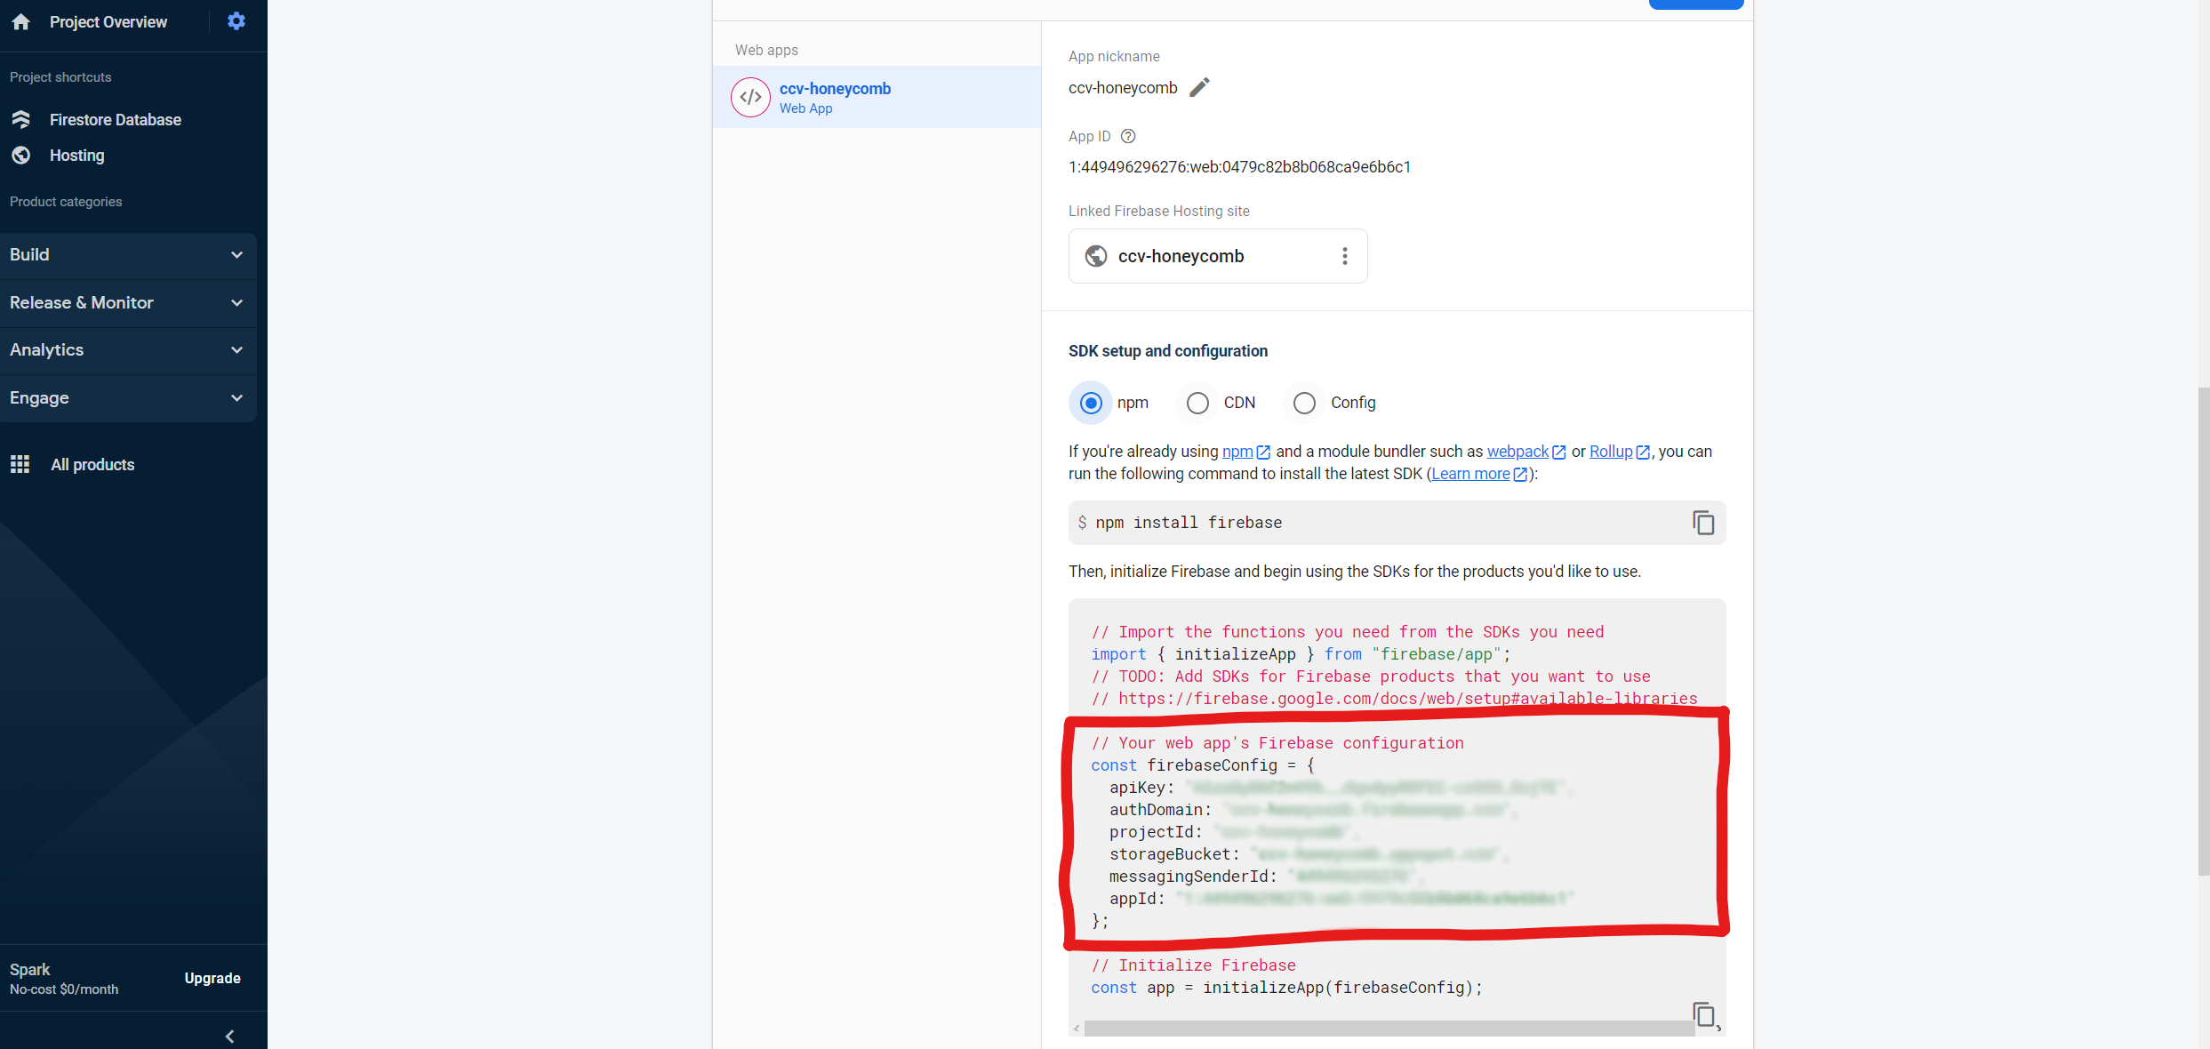This screenshot has height=1049, width=2210.
Task: Select the CDN radio button
Action: [1197, 403]
